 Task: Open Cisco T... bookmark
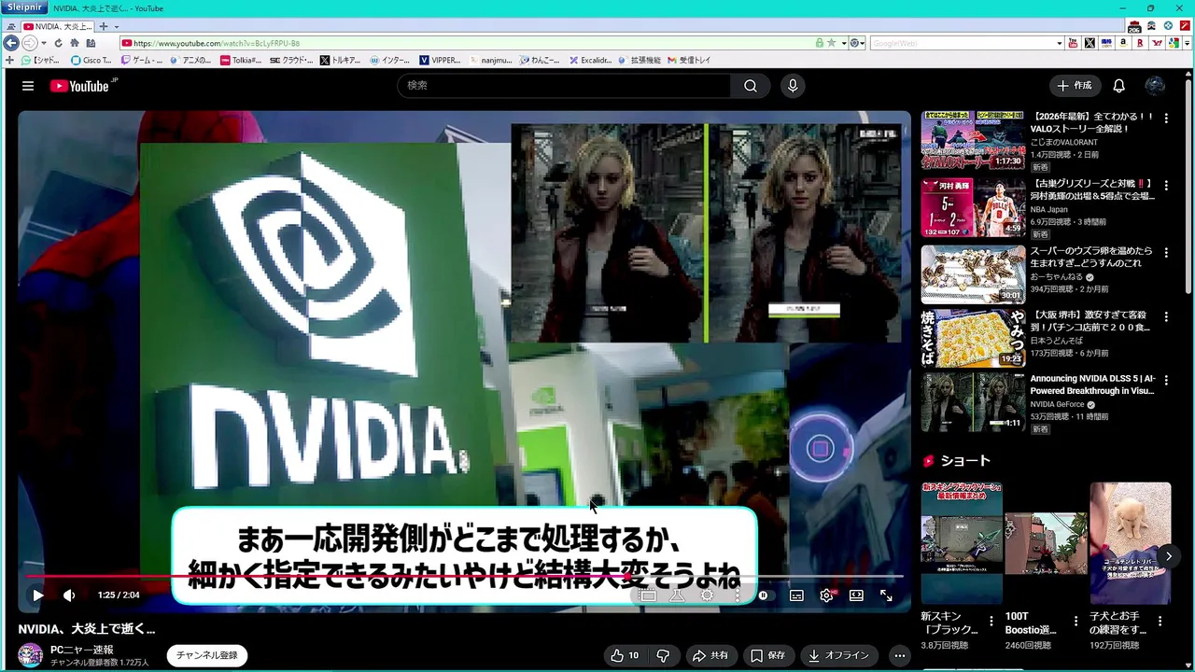(x=91, y=60)
